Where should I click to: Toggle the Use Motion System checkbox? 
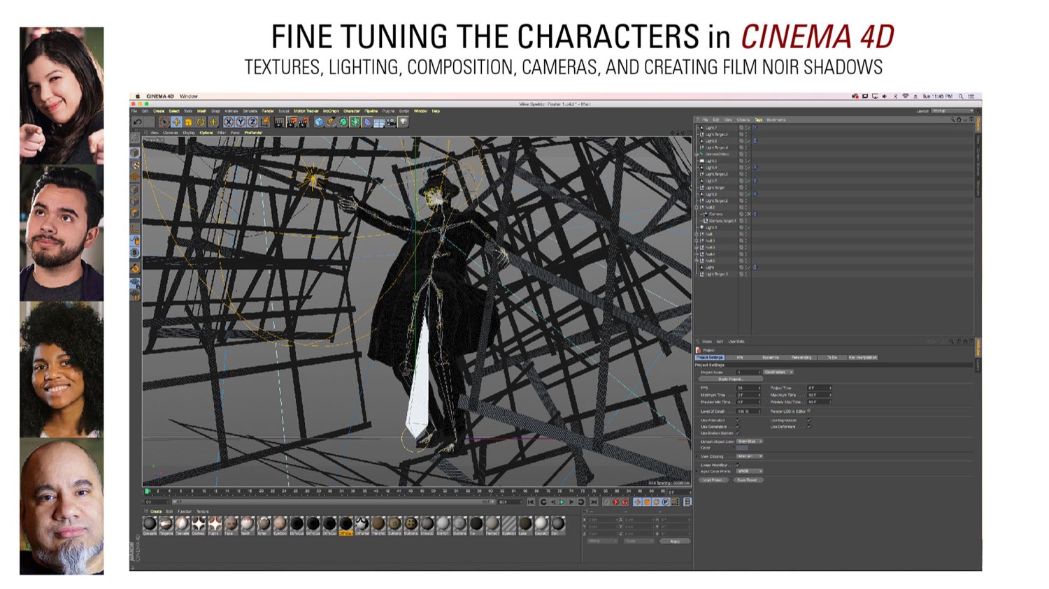pos(738,433)
